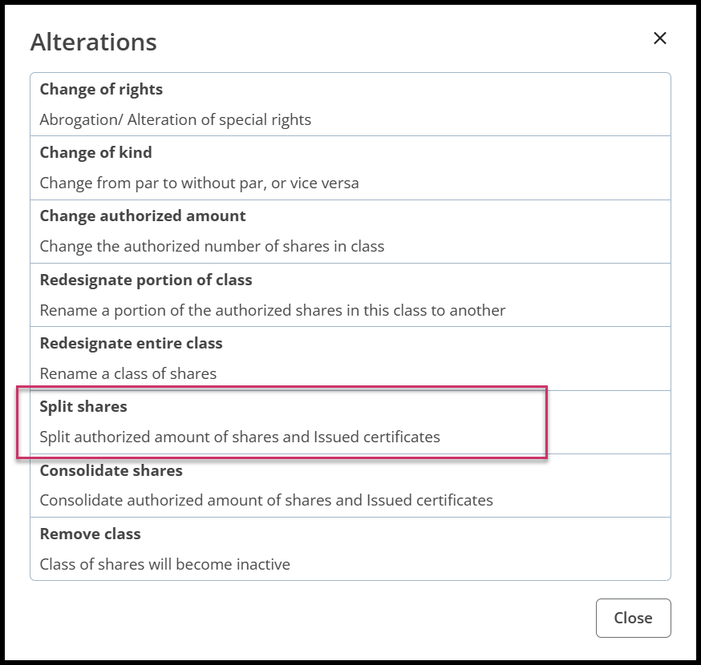Select Redesignate entire class
This screenshot has height=665, width=701.
pyautogui.click(x=131, y=344)
